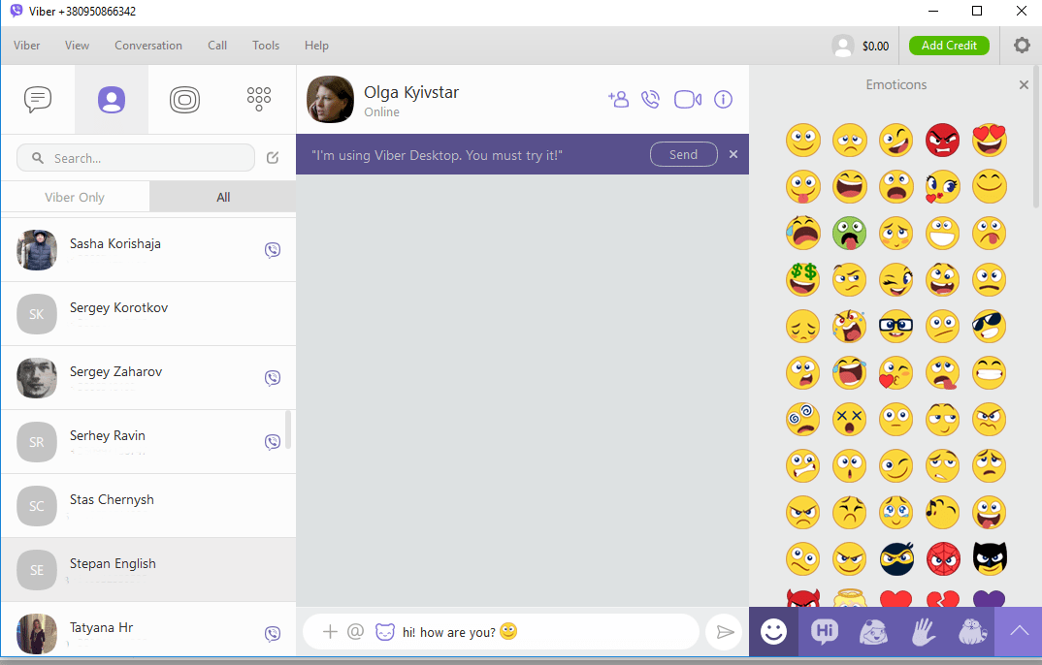Insert the angry red face emoticon
Screen dimensions: 1042x665
(942, 140)
